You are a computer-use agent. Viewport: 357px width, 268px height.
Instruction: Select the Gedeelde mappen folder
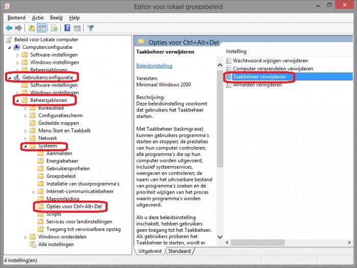59,123
